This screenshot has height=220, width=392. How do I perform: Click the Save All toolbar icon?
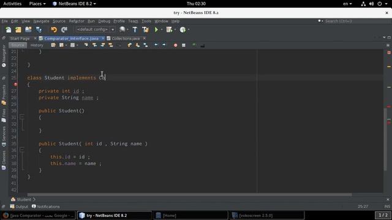coord(39,30)
